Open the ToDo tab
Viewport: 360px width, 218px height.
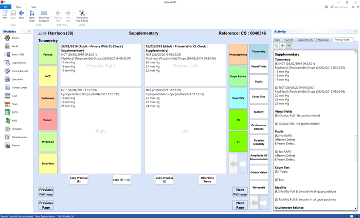coord(277,40)
